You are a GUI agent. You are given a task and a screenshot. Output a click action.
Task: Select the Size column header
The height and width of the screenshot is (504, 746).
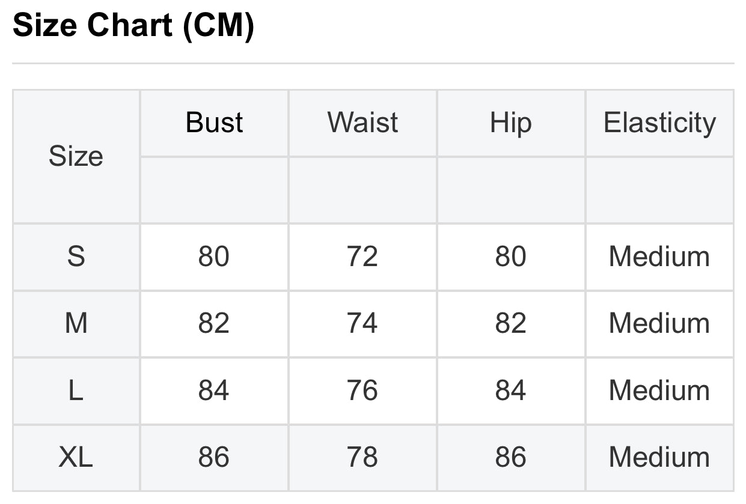pos(76,157)
